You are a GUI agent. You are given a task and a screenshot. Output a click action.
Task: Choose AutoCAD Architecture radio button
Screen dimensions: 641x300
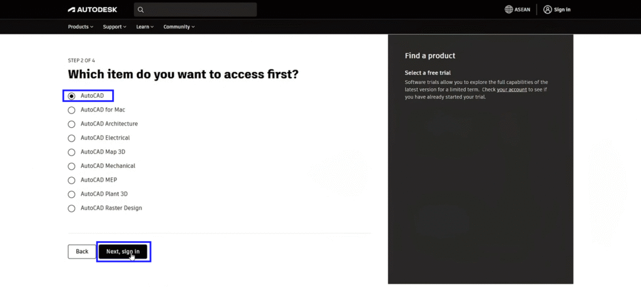point(71,124)
